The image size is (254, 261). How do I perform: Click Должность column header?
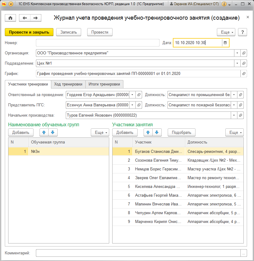[x=214, y=142]
